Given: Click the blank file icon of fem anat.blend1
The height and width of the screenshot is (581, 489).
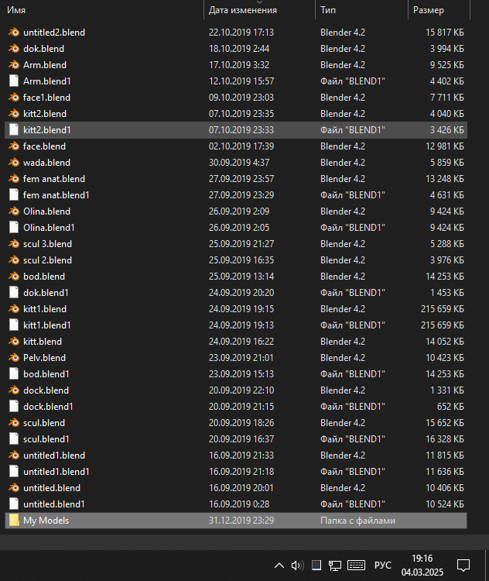Looking at the screenshot, I should pyautogui.click(x=14, y=195).
